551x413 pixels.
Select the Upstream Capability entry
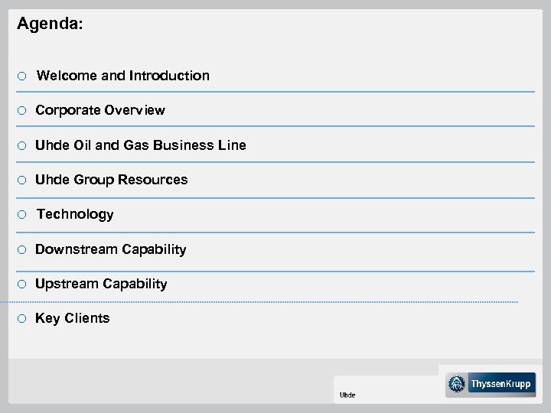pos(101,284)
